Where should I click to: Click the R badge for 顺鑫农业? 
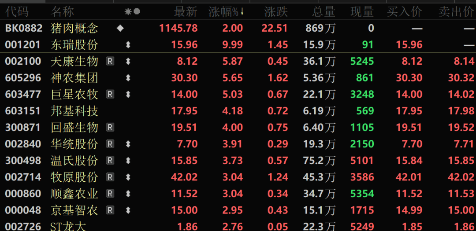tap(110, 194)
